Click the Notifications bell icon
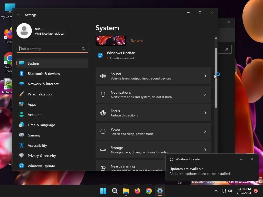Image resolution: width=263 pixels, height=197 pixels. (x=103, y=94)
